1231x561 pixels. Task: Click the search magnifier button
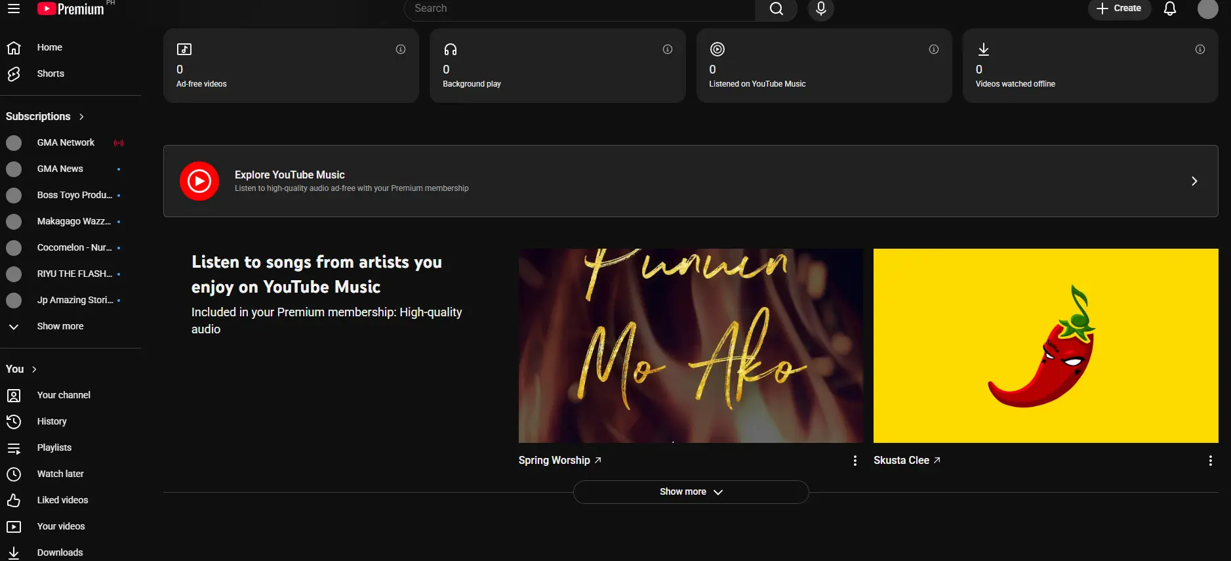[x=777, y=9]
